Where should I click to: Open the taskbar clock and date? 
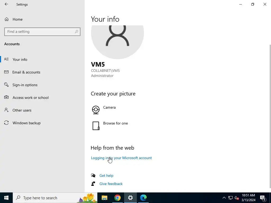pyautogui.click(x=248, y=198)
